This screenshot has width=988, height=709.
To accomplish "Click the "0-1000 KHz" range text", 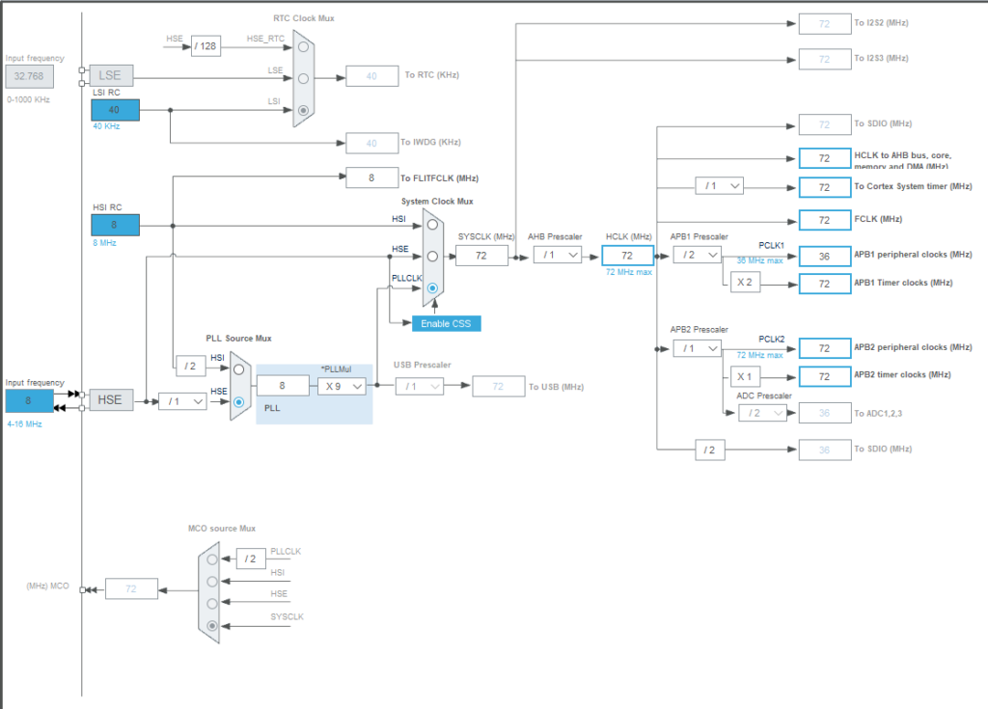I will (x=28, y=99).
